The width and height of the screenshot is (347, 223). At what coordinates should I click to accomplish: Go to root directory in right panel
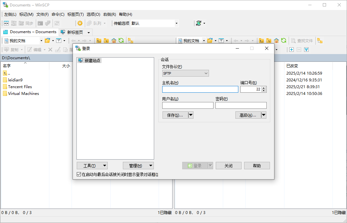[x=269, y=41]
